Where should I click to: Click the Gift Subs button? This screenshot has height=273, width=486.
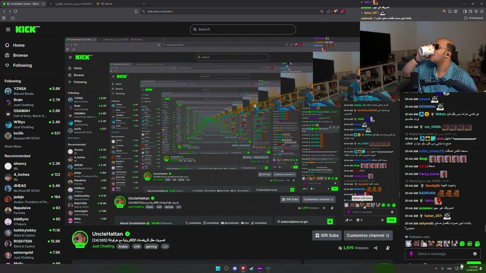[327, 235]
